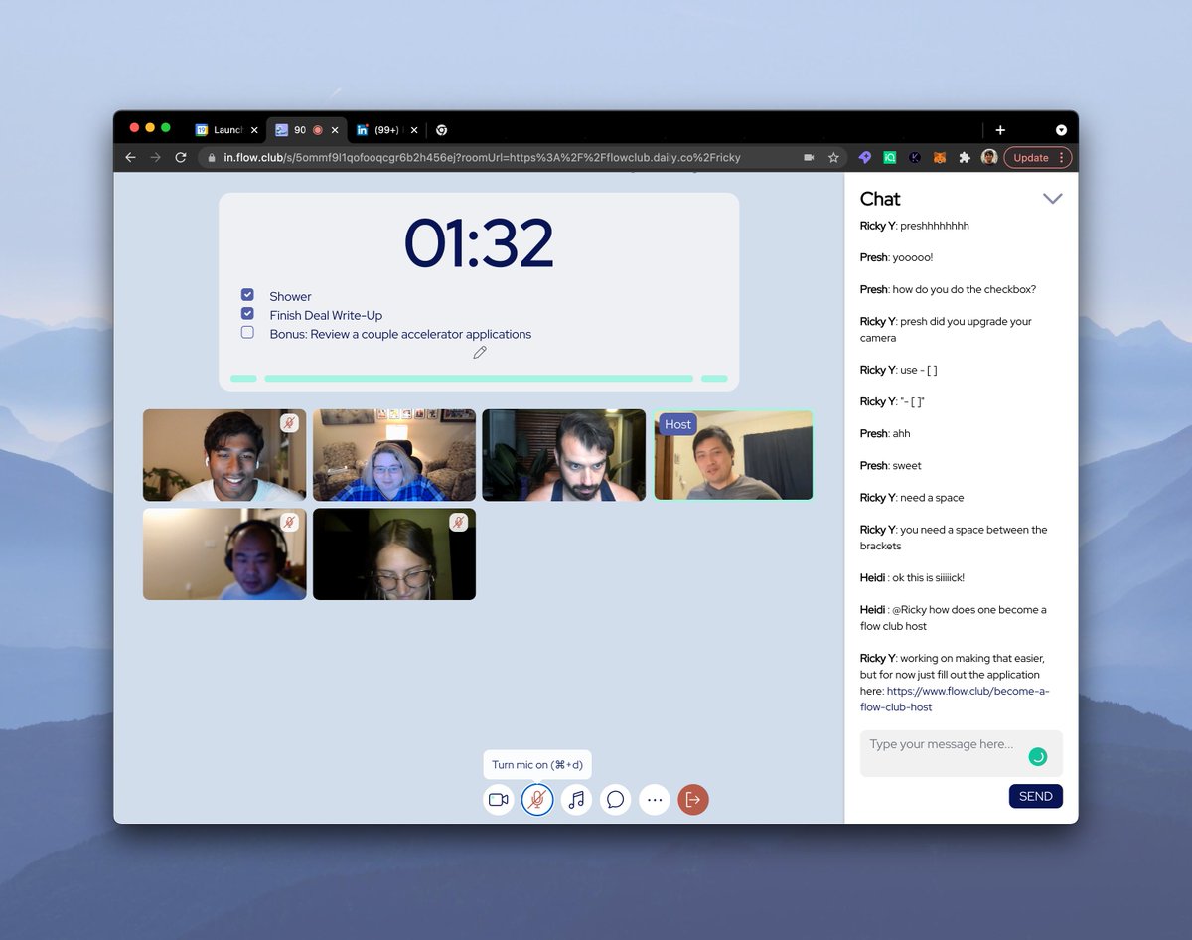Click the first short timer progress segment

point(243,379)
